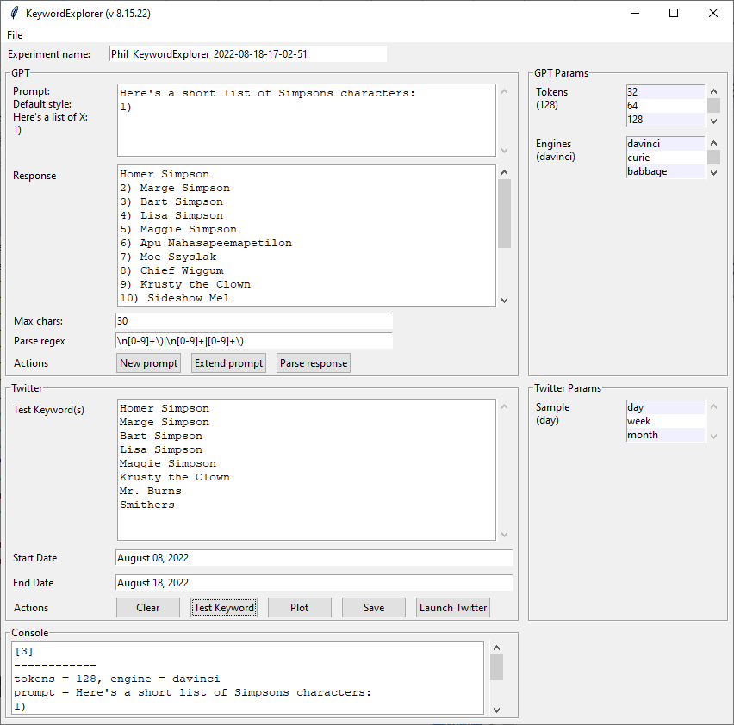This screenshot has height=725, width=734.
Task: Click "8) Chief Wiggum" in Response
Action: coord(171,271)
